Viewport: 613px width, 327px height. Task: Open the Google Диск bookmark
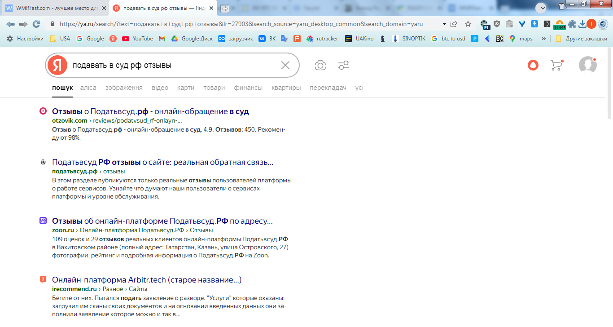click(192, 39)
